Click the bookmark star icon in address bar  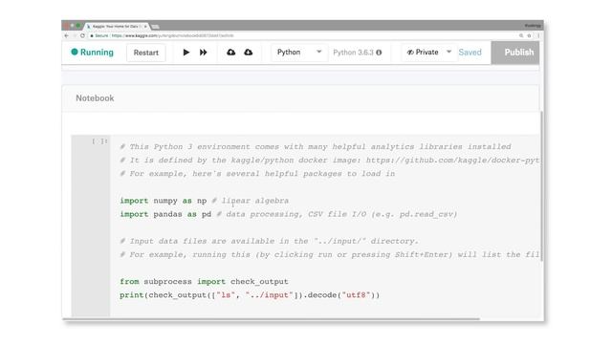tap(529, 35)
